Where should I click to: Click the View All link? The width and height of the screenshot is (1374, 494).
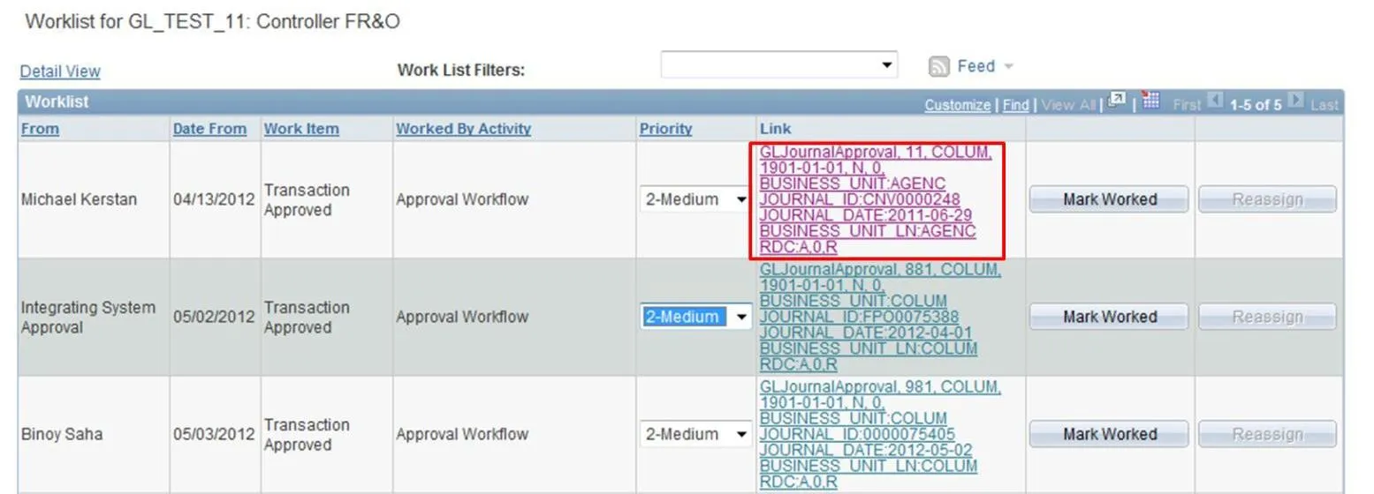[x=1069, y=105]
